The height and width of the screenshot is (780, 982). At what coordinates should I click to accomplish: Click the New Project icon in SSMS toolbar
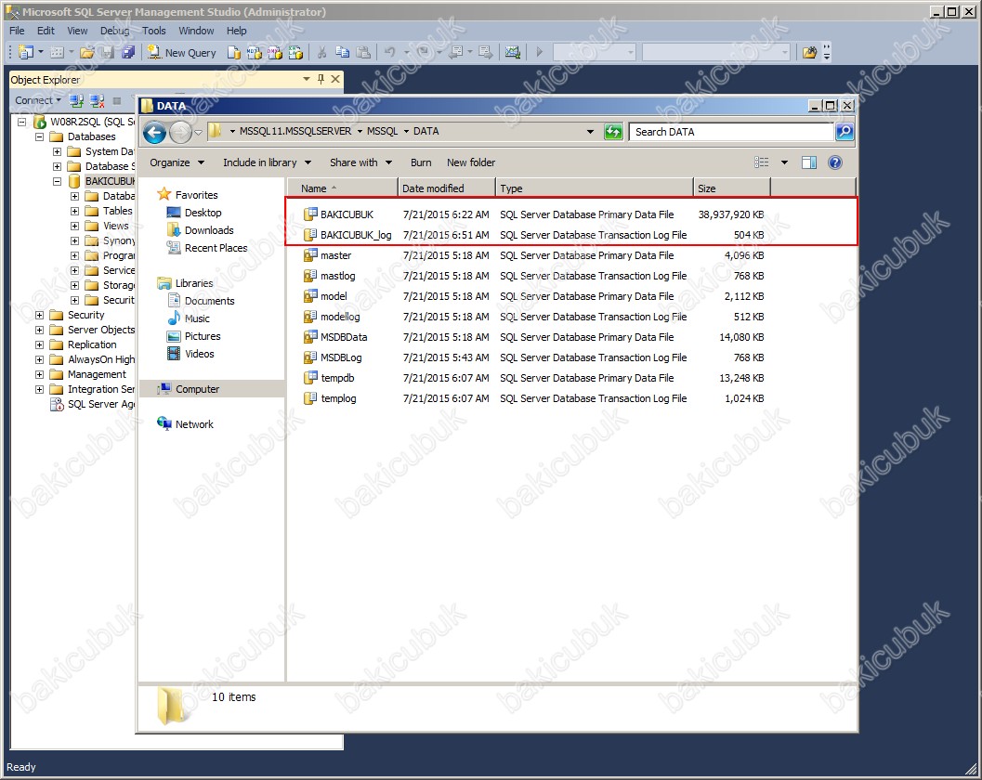click(26, 53)
